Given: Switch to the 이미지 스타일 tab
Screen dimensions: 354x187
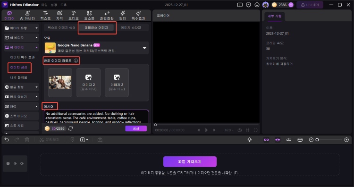Looking at the screenshot, I should tap(131, 27).
